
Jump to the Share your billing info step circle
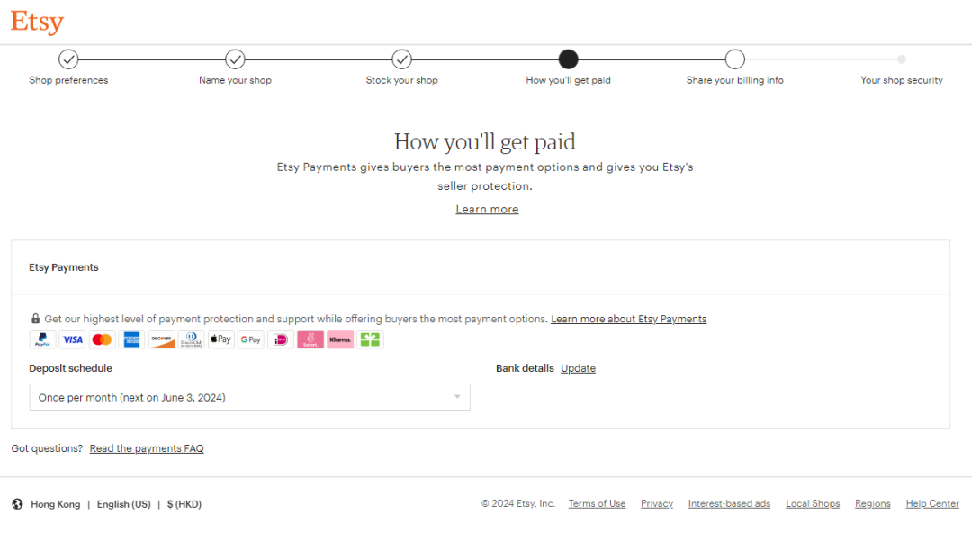735,59
